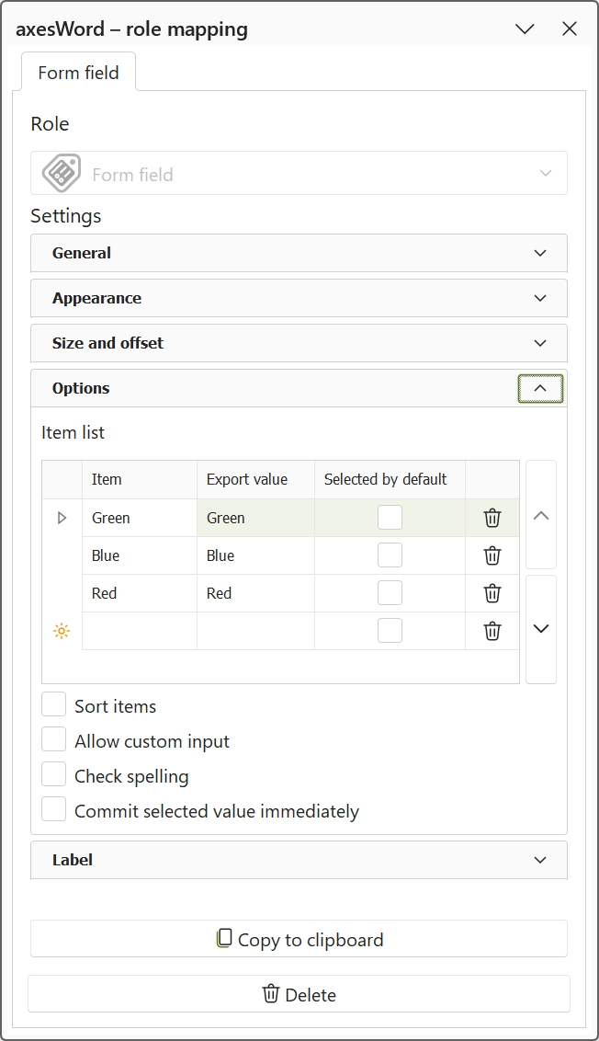
Task: Check Selected by default for Green
Action: (x=390, y=518)
